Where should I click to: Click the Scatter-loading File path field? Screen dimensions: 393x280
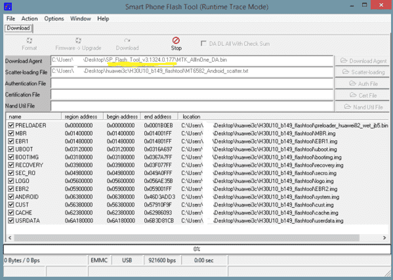click(192, 71)
